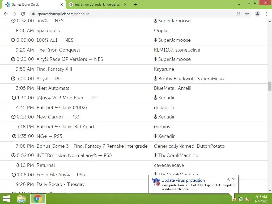Viewport: 272px width, 204px height.
Task: Open File Explorer from the taskbar
Action: (x=22, y=199)
